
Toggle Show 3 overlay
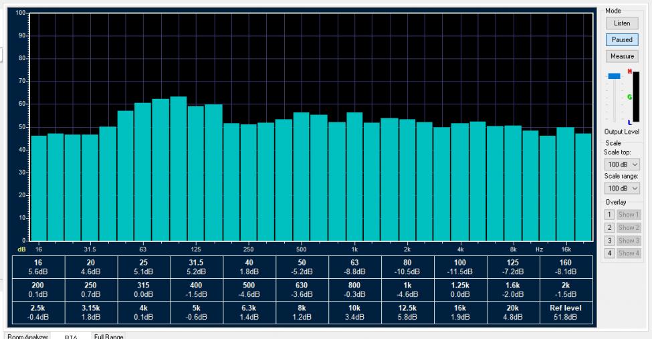pyautogui.click(x=628, y=241)
